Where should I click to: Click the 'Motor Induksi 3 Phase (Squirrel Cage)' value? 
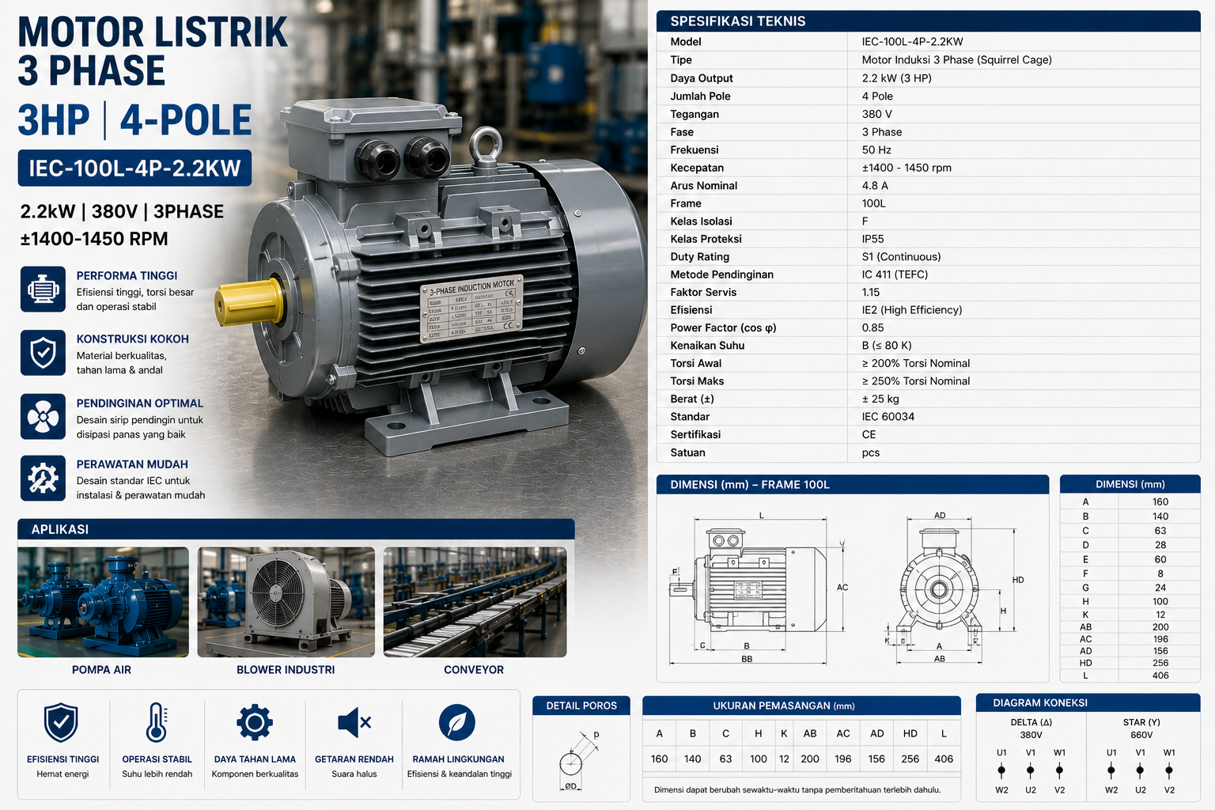[956, 60]
